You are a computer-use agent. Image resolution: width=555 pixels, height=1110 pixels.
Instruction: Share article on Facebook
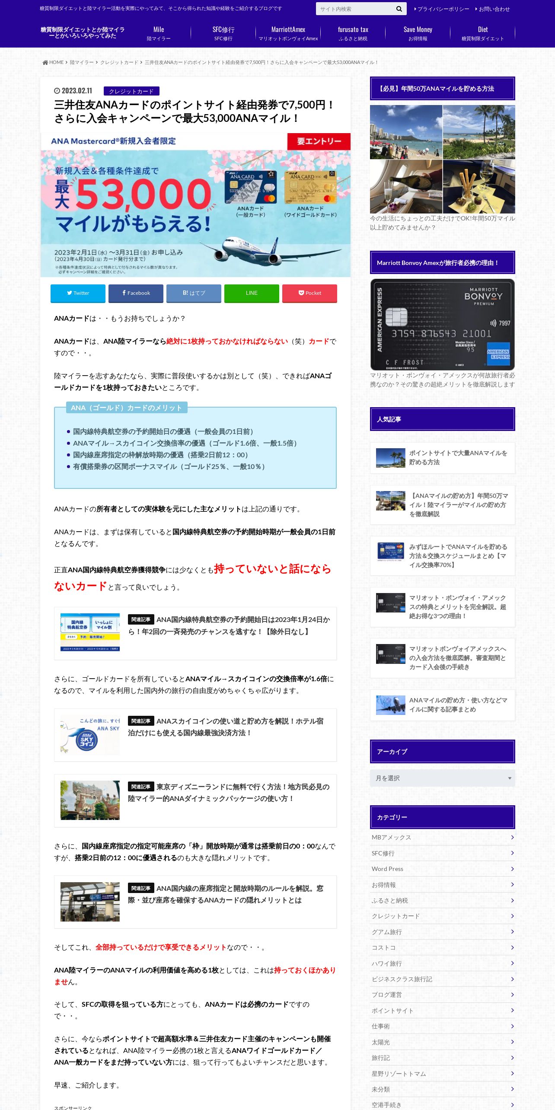[x=136, y=293]
